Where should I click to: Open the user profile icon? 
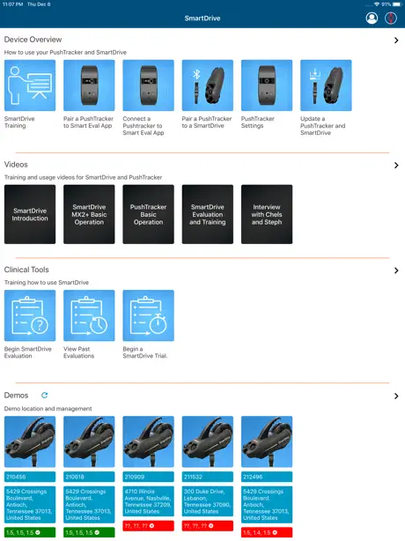pyautogui.click(x=372, y=18)
